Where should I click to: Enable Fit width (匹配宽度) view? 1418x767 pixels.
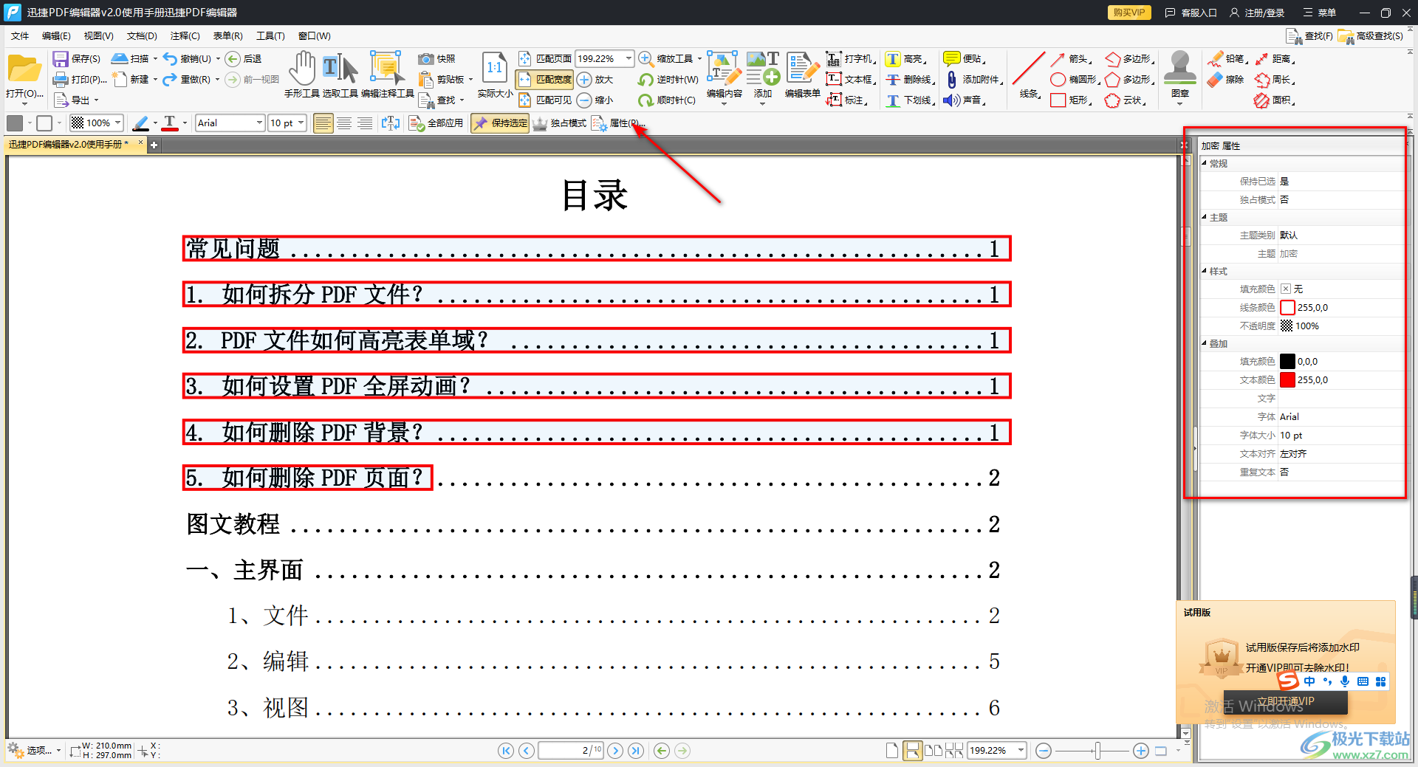click(x=545, y=80)
